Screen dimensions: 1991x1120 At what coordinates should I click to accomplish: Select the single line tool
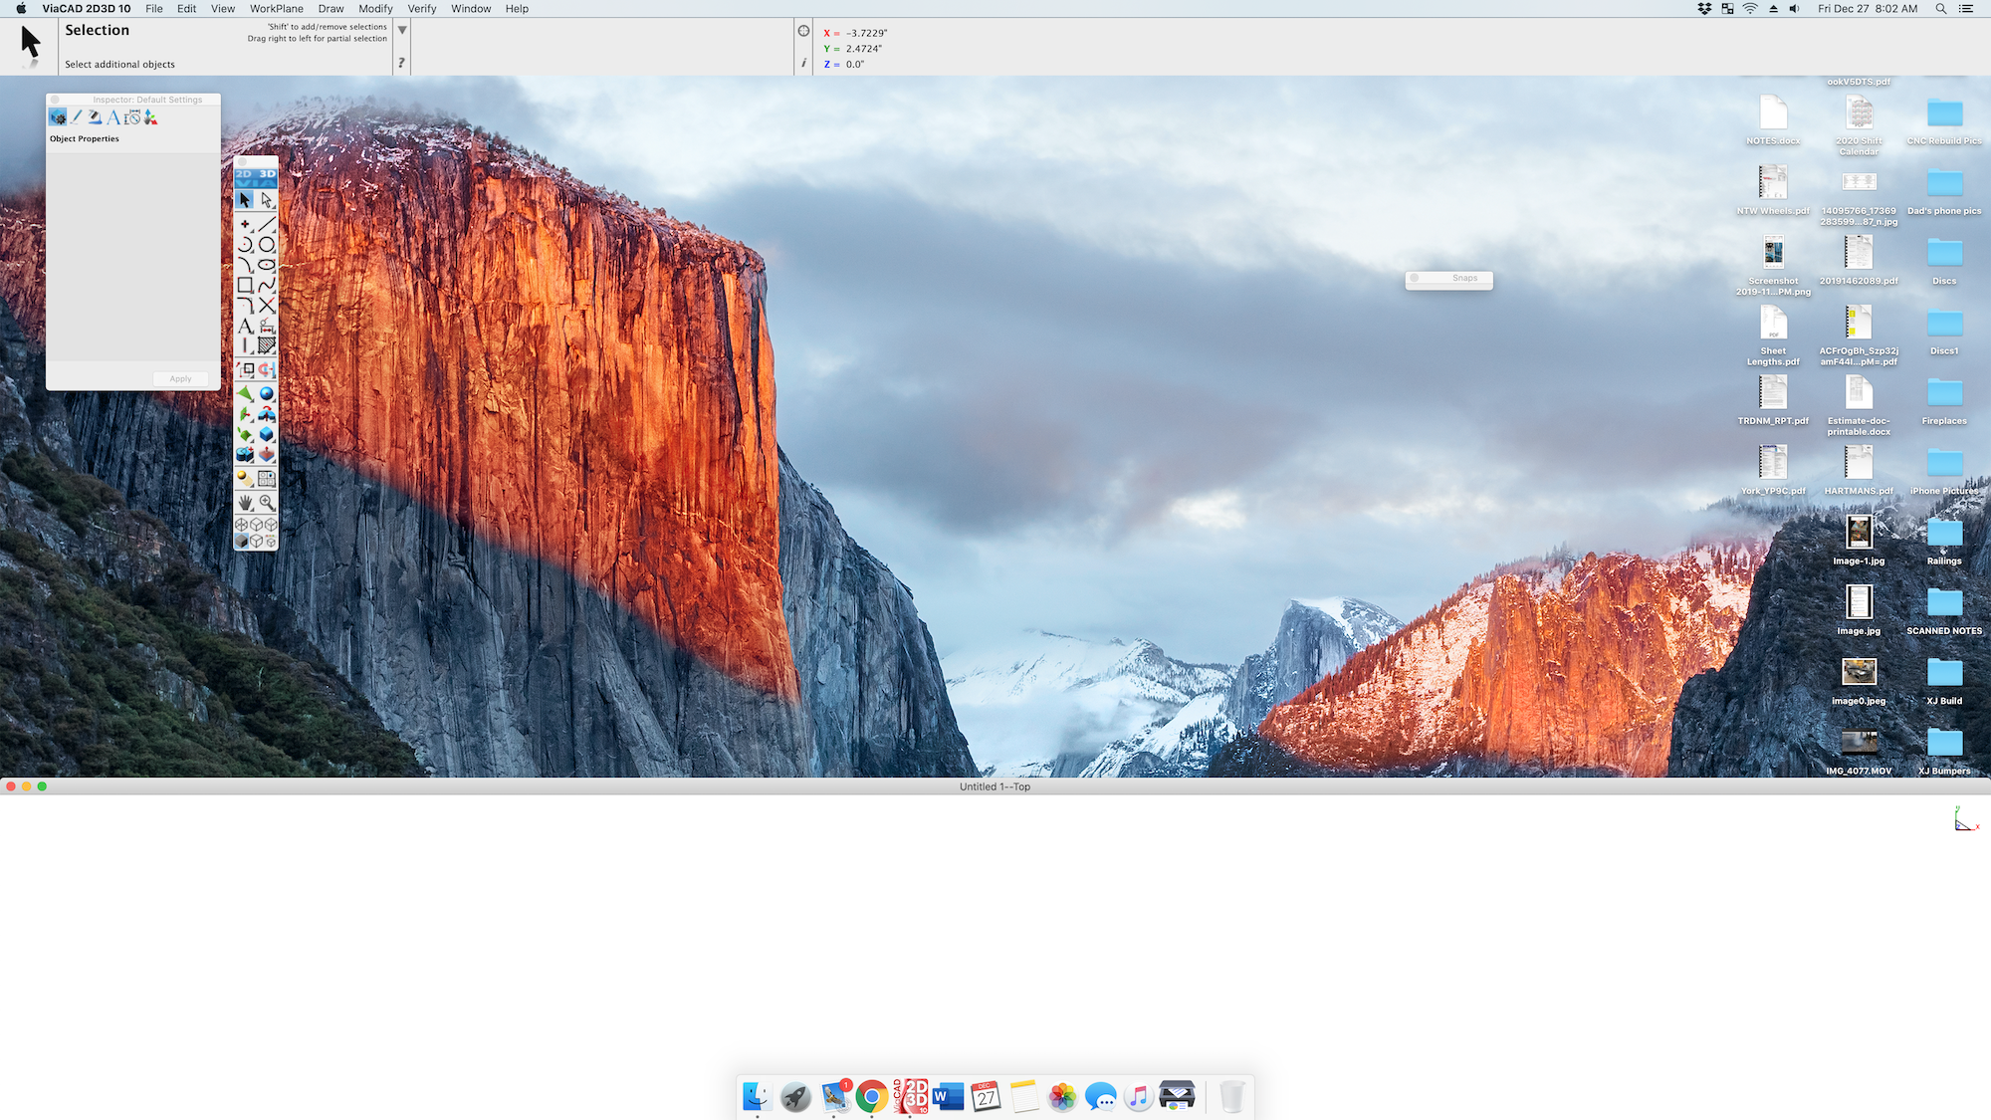[x=267, y=224]
